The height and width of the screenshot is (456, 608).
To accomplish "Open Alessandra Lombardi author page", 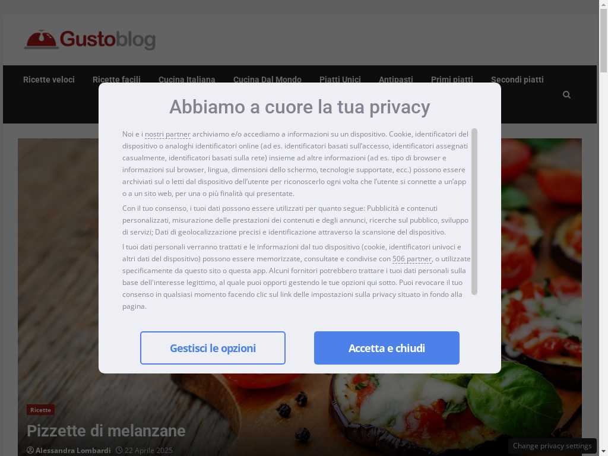I will pos(73,450).
